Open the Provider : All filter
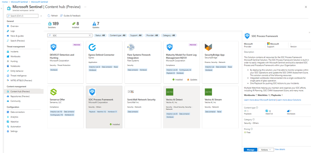The height and width of the screenshot is (153, 311). [x=152, y=35]
